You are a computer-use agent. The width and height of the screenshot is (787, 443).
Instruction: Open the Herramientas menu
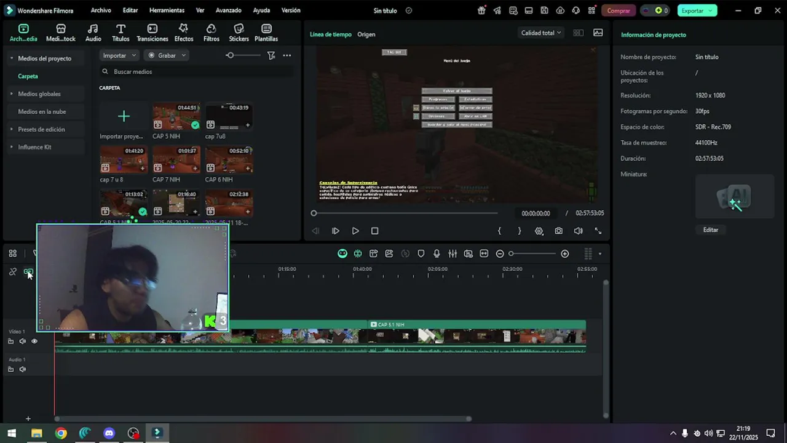pos(167,10)
